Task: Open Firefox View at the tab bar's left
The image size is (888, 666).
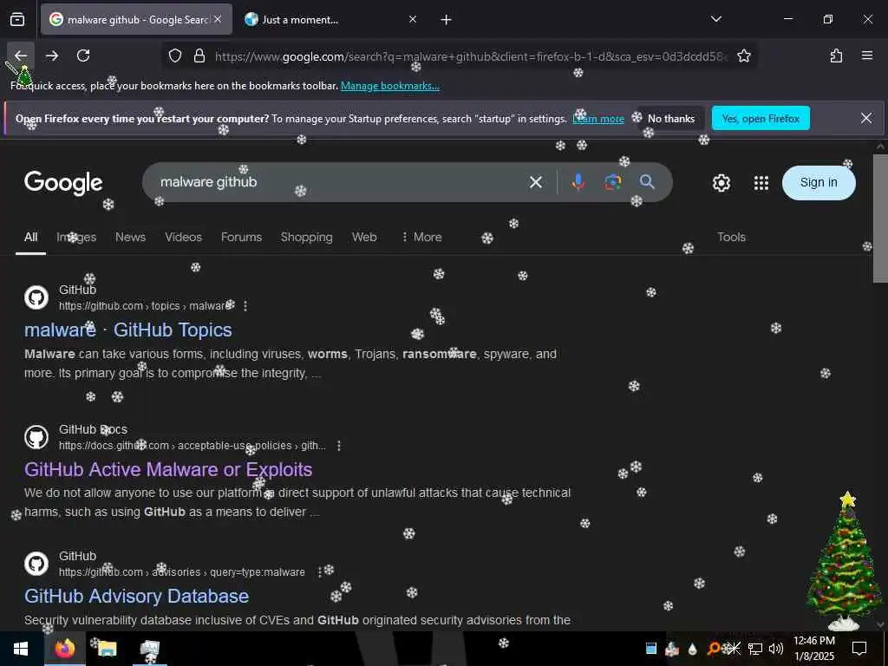Action: pyautogui.click(x=17, y=20)
